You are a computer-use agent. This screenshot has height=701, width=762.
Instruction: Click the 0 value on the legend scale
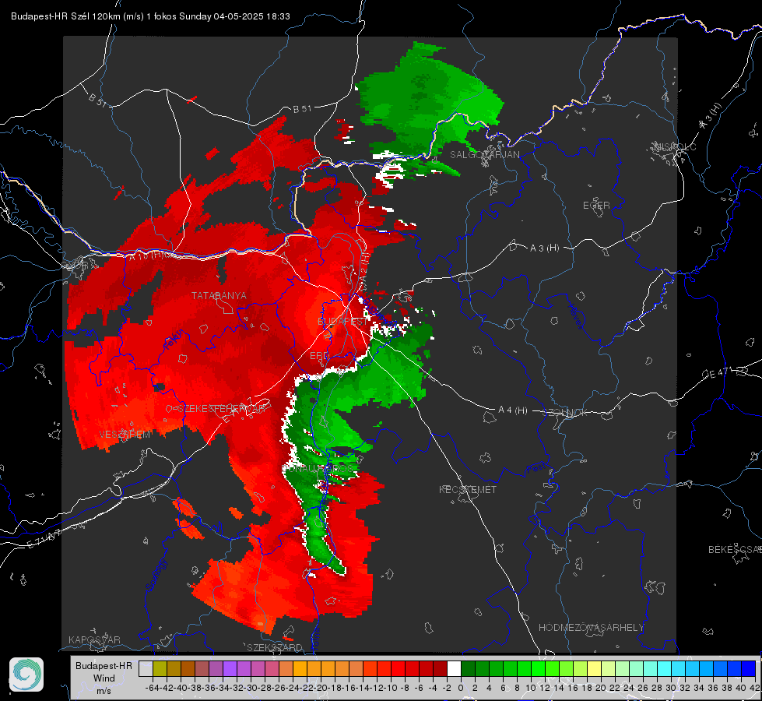pos(461,688)
